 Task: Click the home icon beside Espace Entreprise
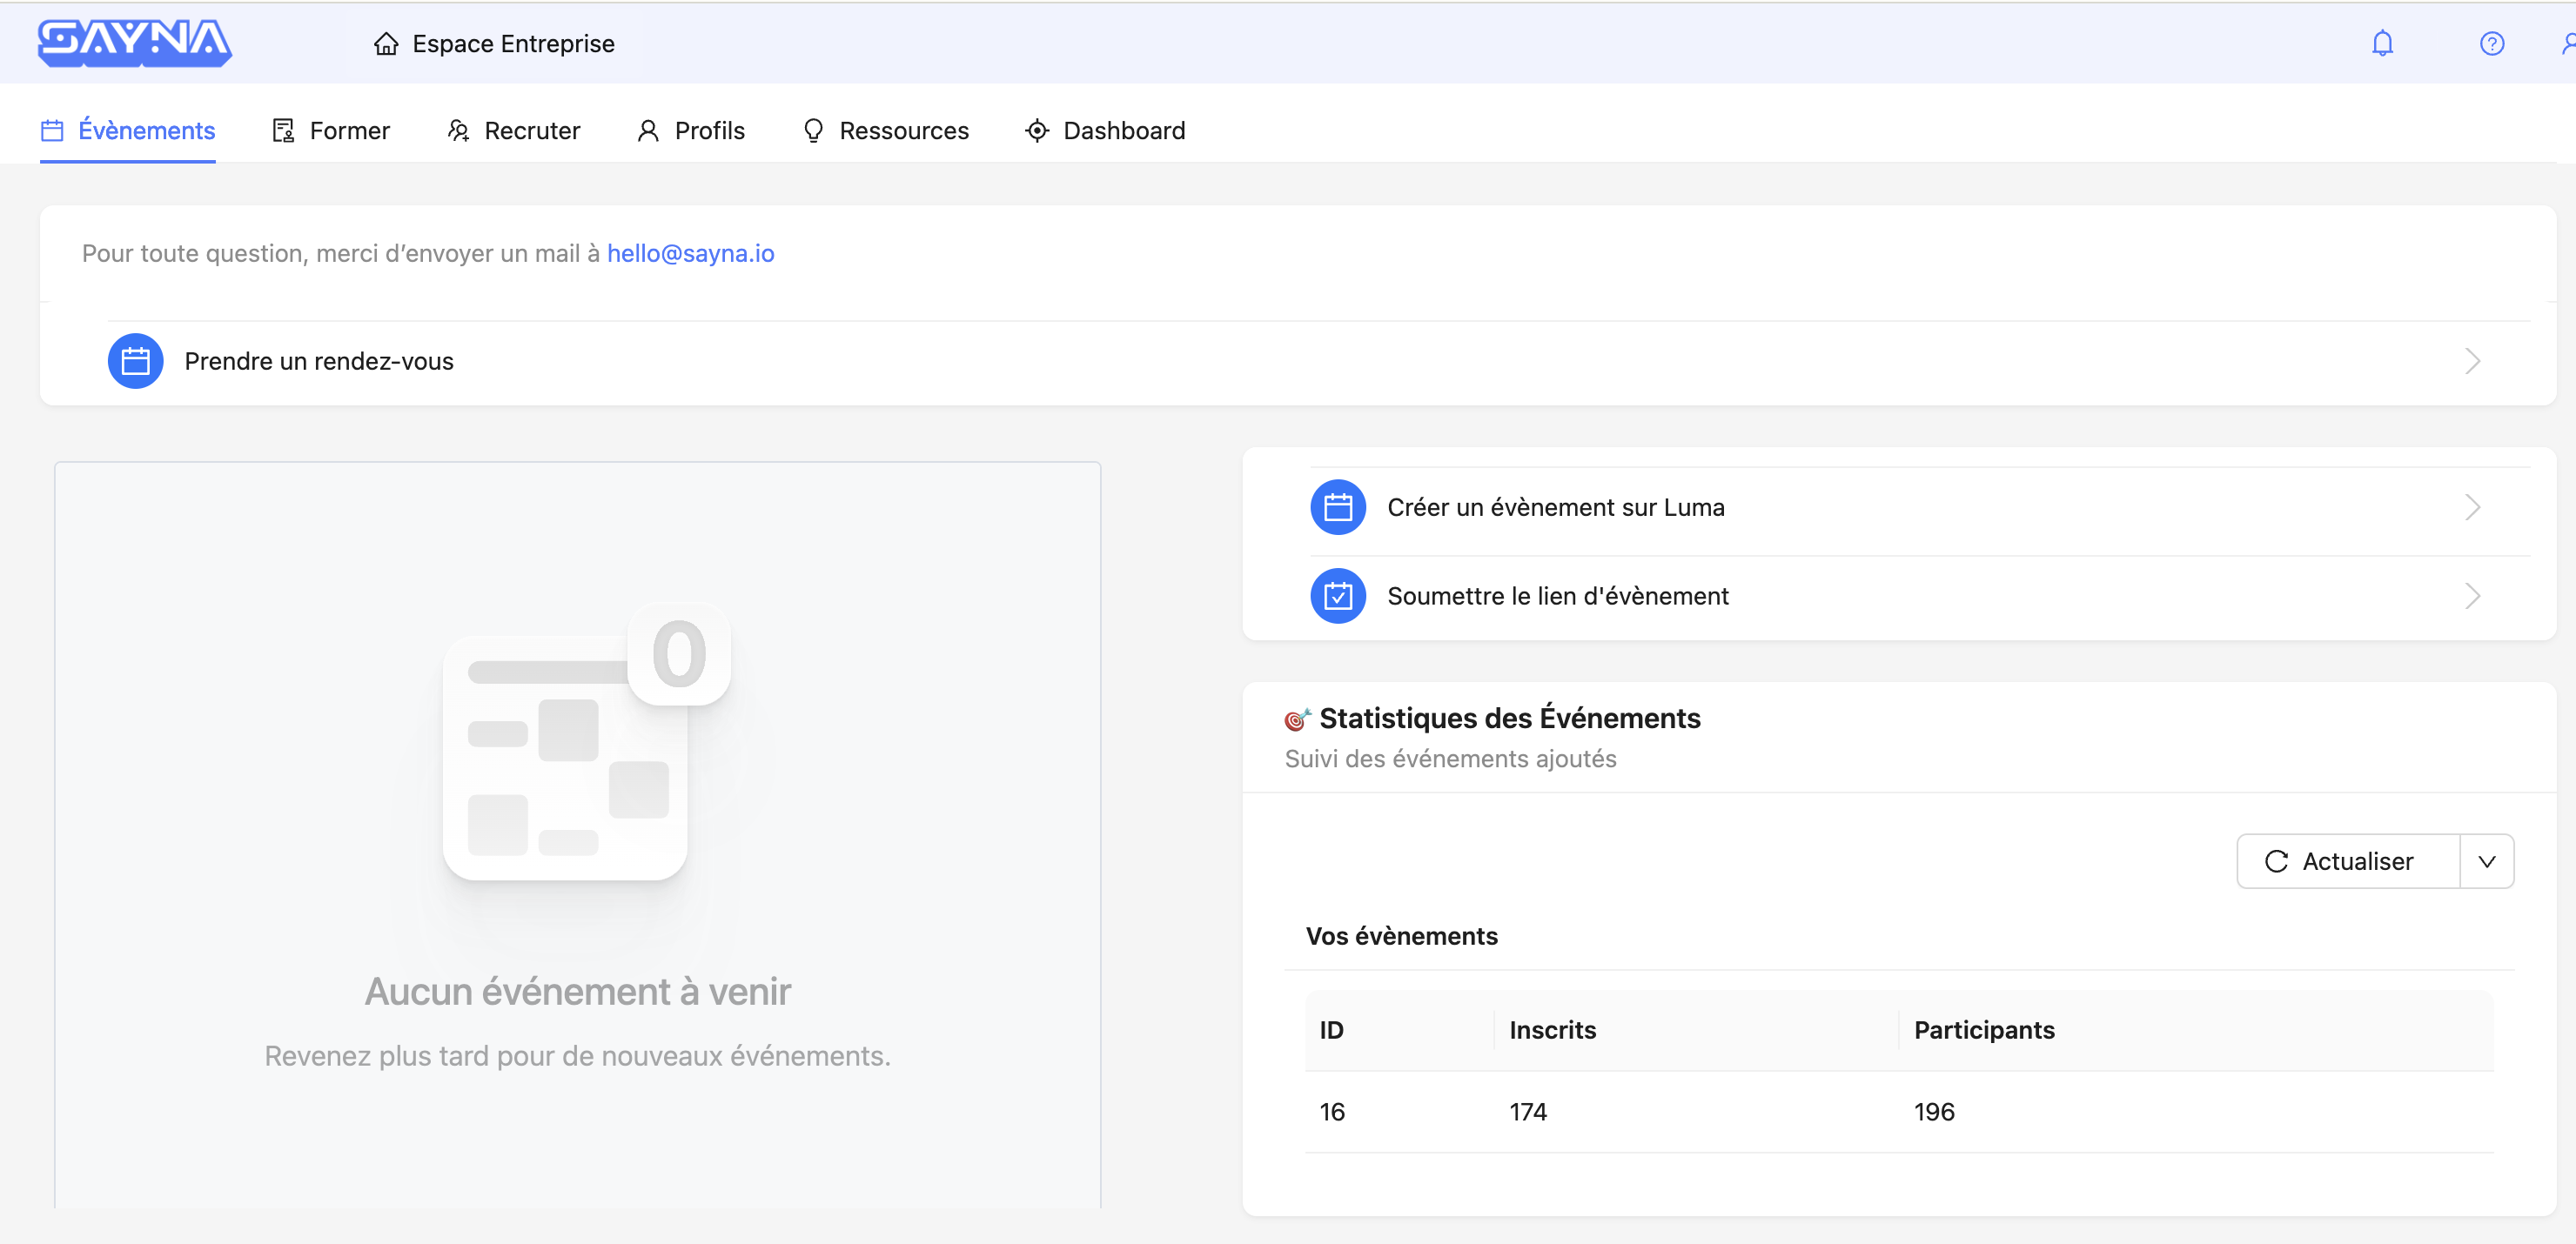[x=386, y=44]
